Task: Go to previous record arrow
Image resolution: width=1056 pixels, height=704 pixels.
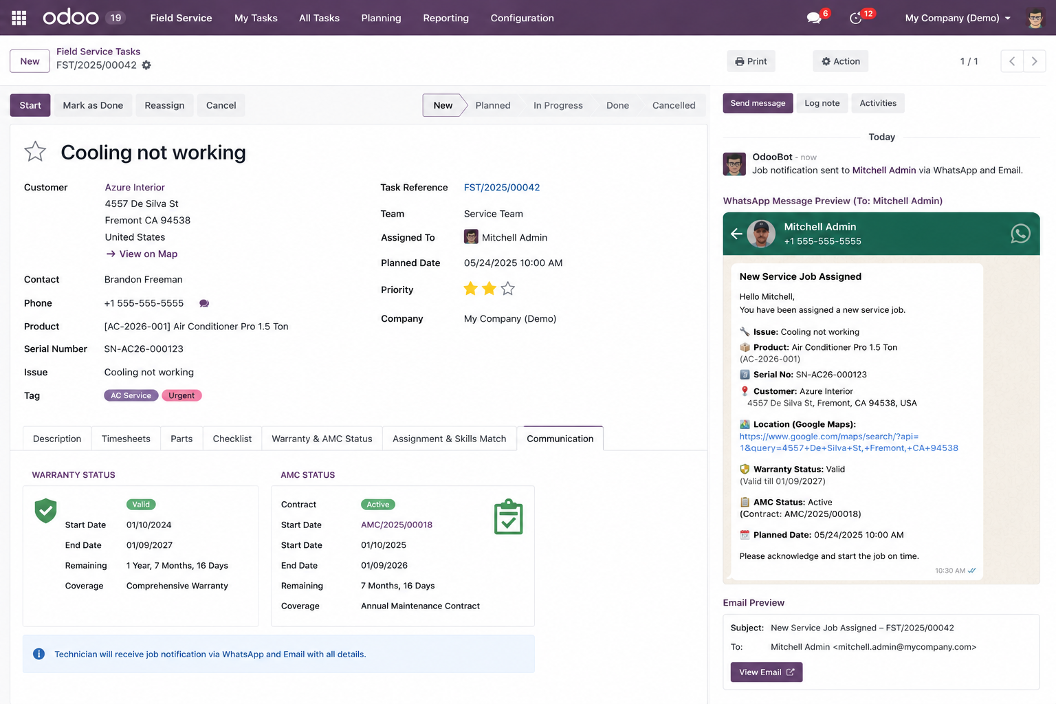Action: [x=1012, y=61]
